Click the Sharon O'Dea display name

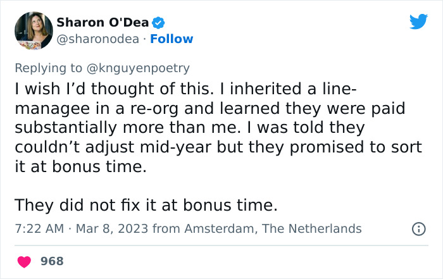pos(103,23)
